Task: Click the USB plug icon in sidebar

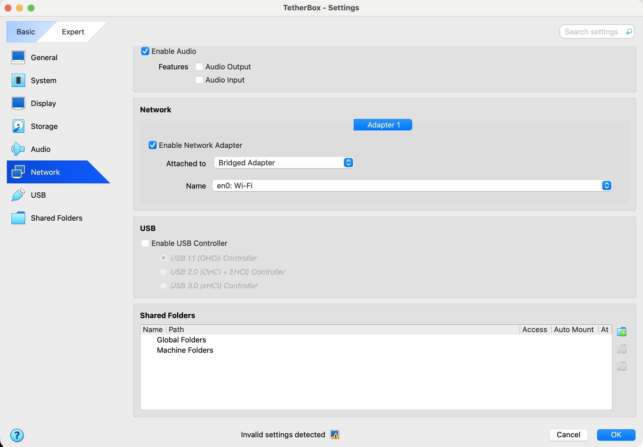Action: (x=18, y=195)
